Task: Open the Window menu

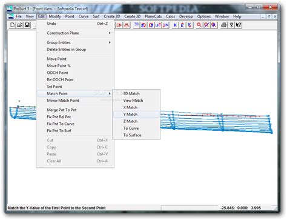Action: (222, 16)
